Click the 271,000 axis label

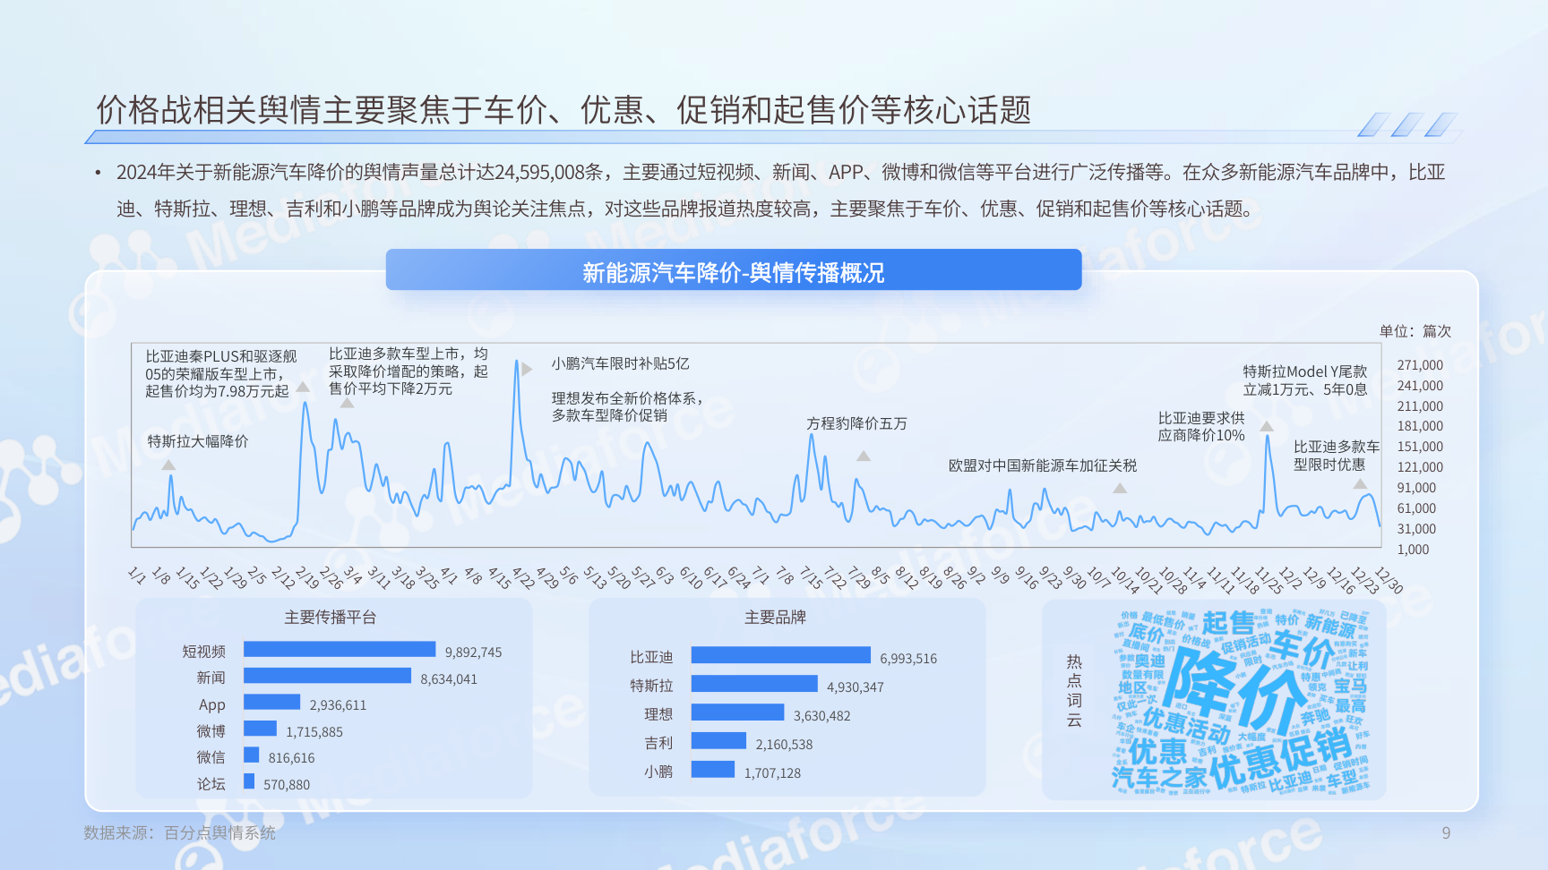(1420, 365)
